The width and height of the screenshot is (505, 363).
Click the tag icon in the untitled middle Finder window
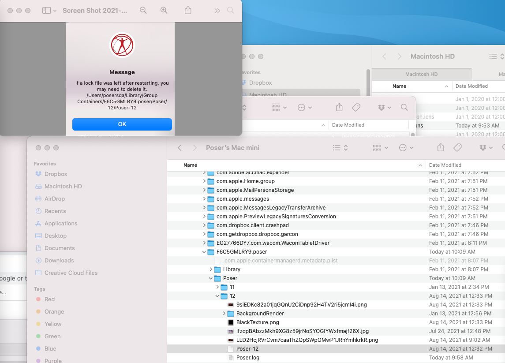coord(356,107)
